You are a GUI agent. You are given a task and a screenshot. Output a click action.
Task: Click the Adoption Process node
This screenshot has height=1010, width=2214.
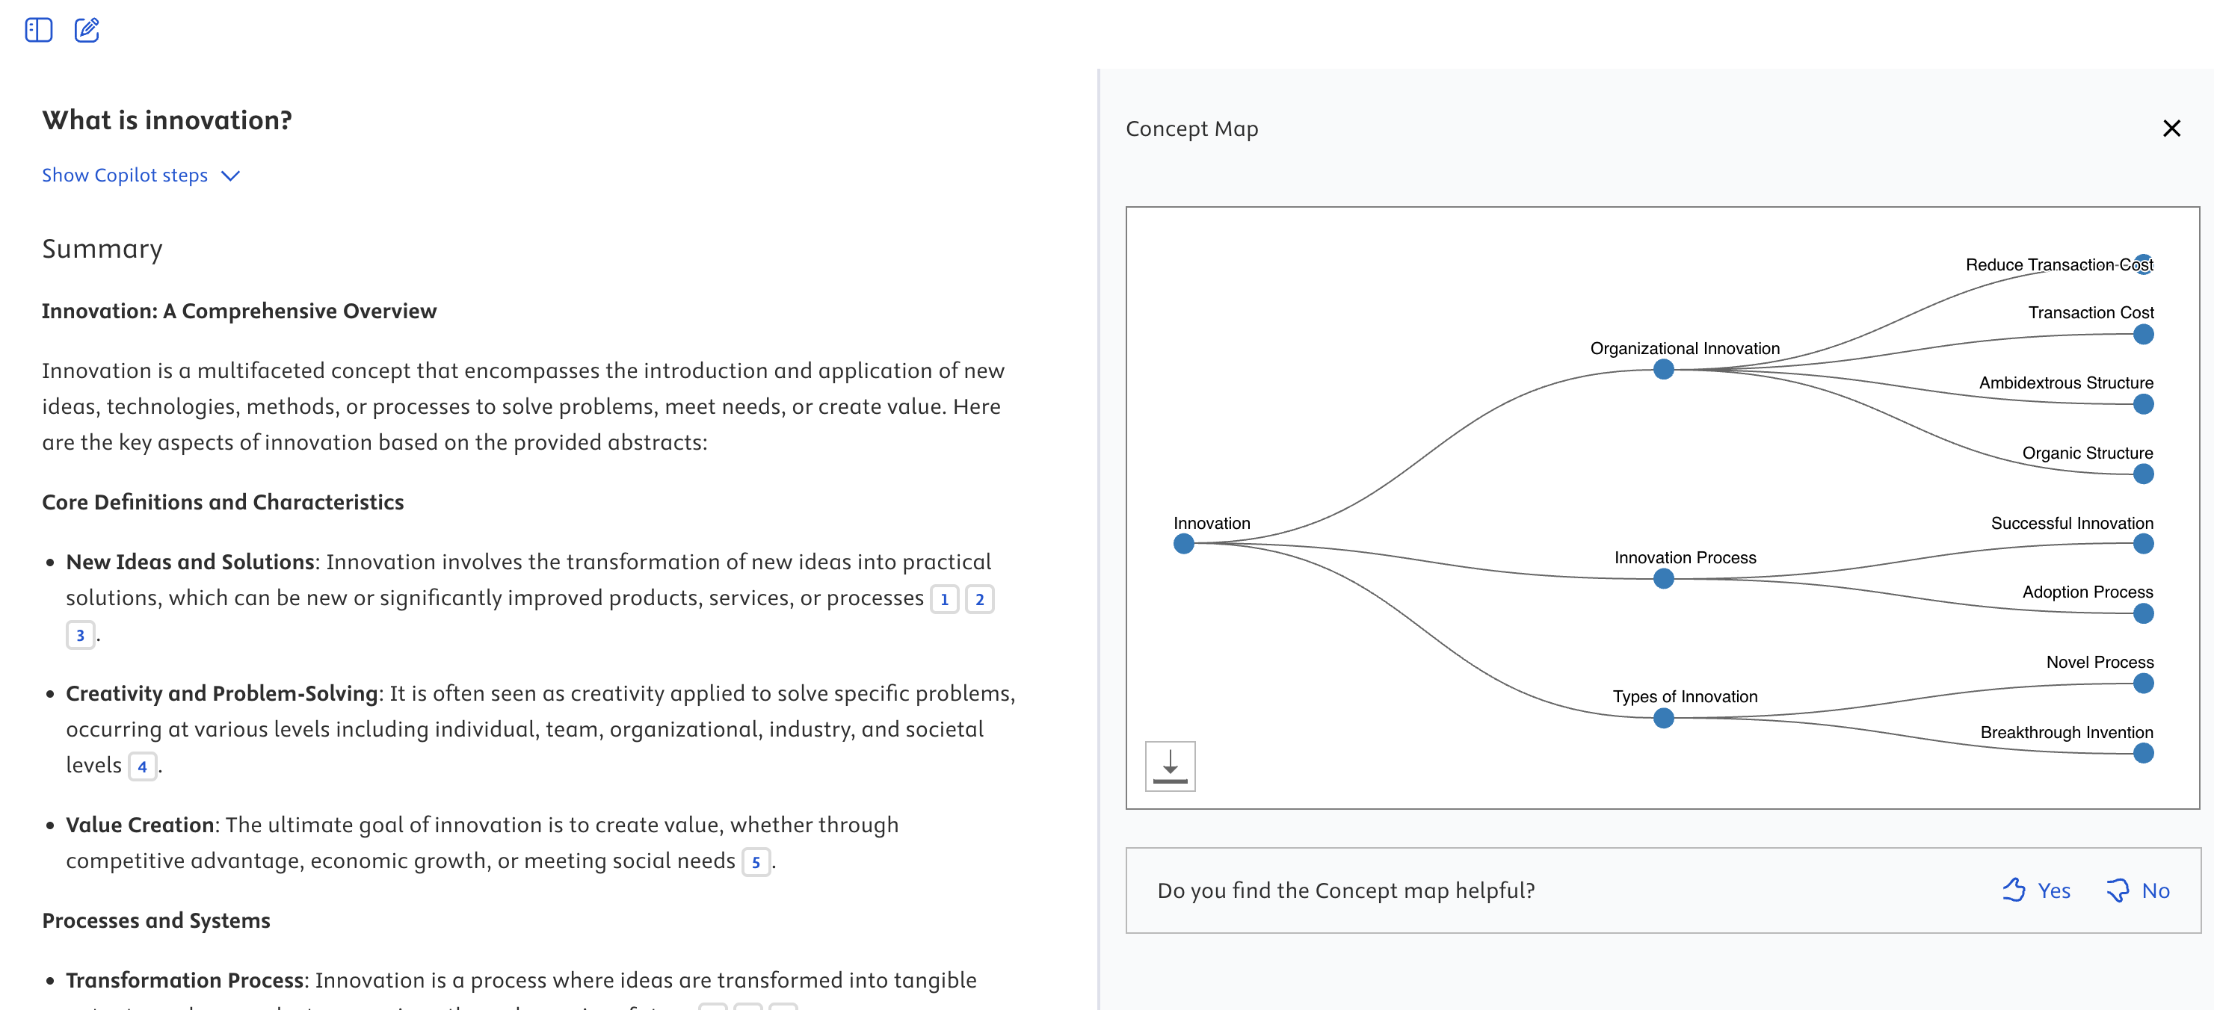tap(2143, 613)
